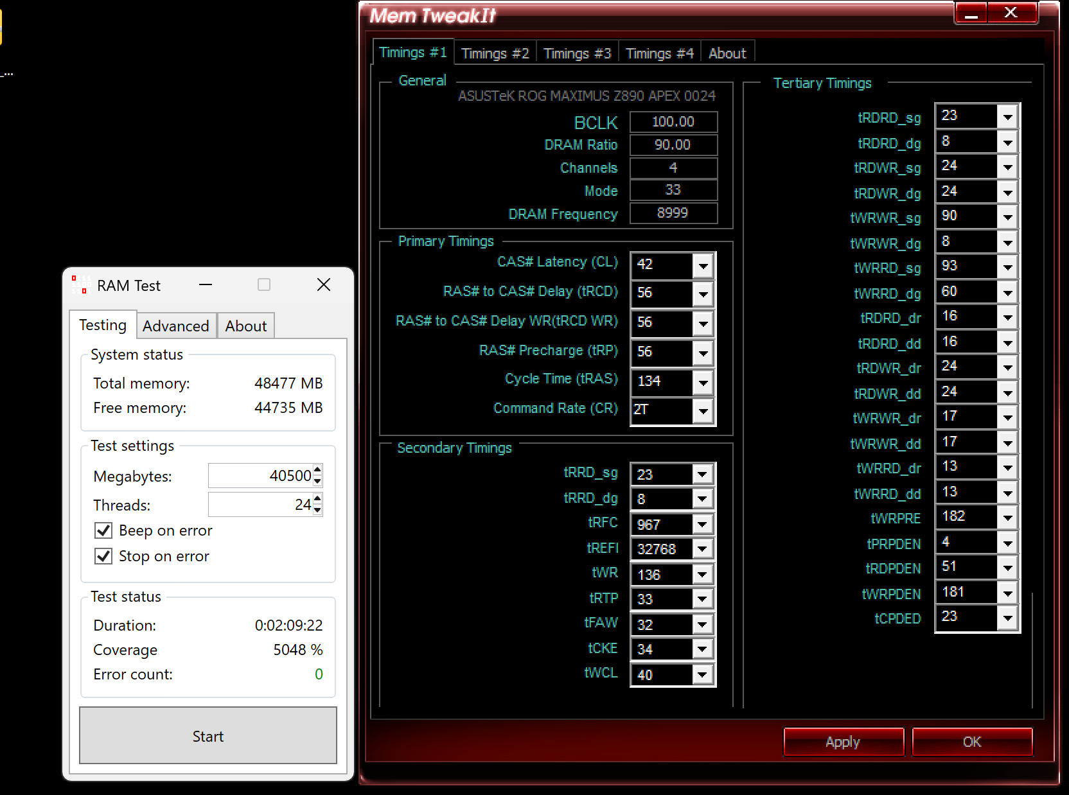This screenshot has width=1069, height=795.
Task: Click the Apply button
Action: coord(843,742)
